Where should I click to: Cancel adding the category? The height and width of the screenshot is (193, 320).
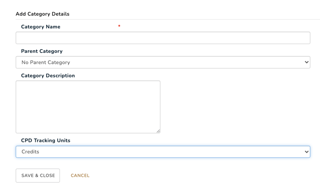pos(80,175)
